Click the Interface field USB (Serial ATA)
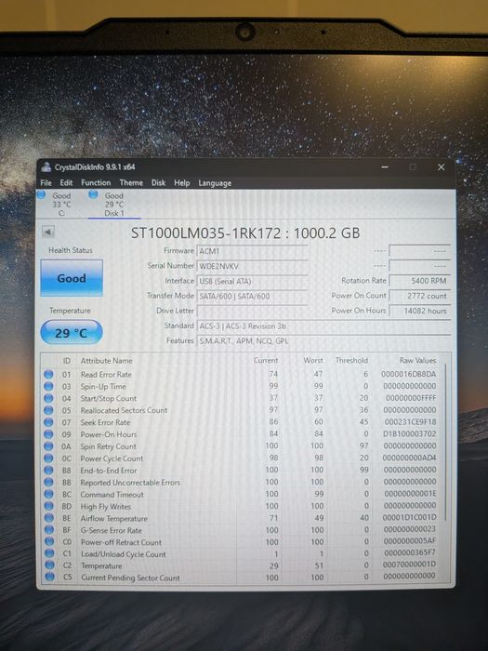 point(252,281)
